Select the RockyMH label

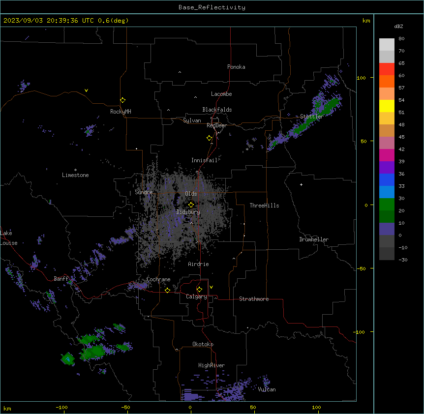121,112
